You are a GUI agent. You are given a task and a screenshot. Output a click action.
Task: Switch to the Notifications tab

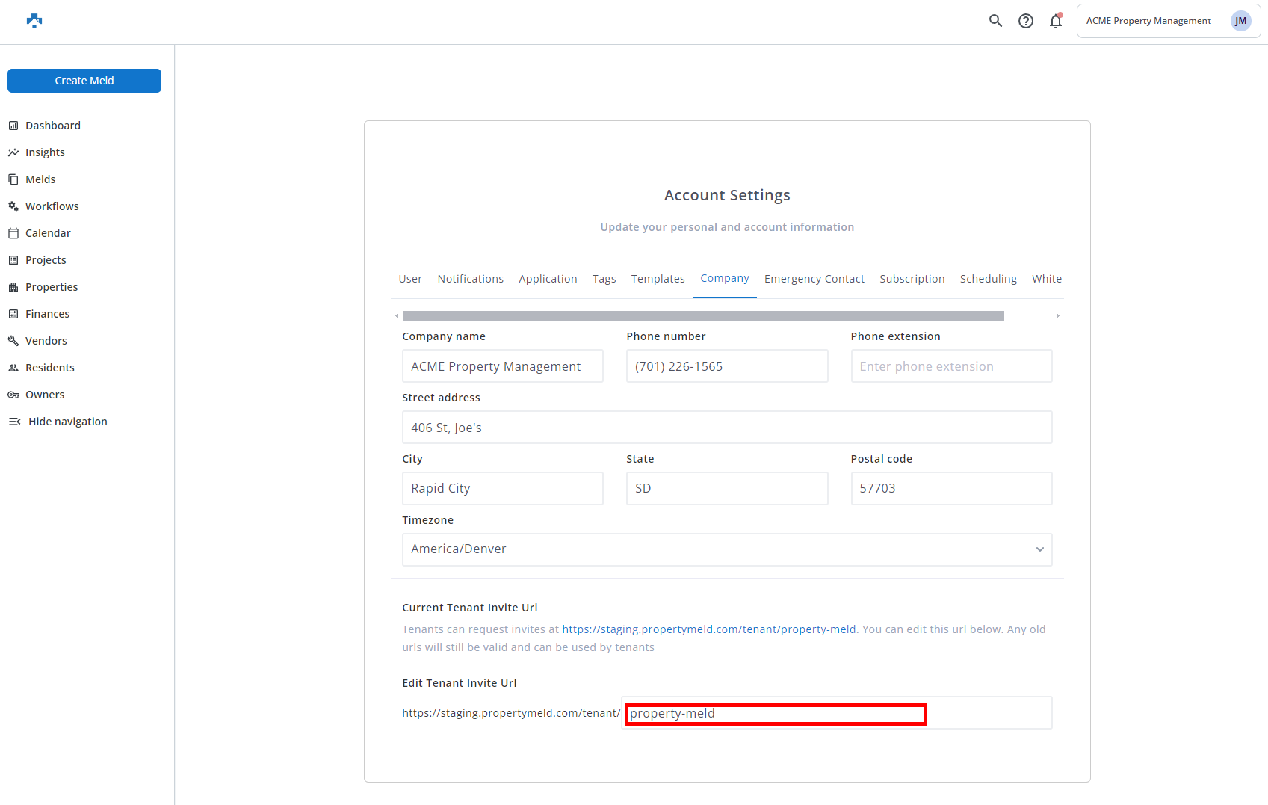470,279
